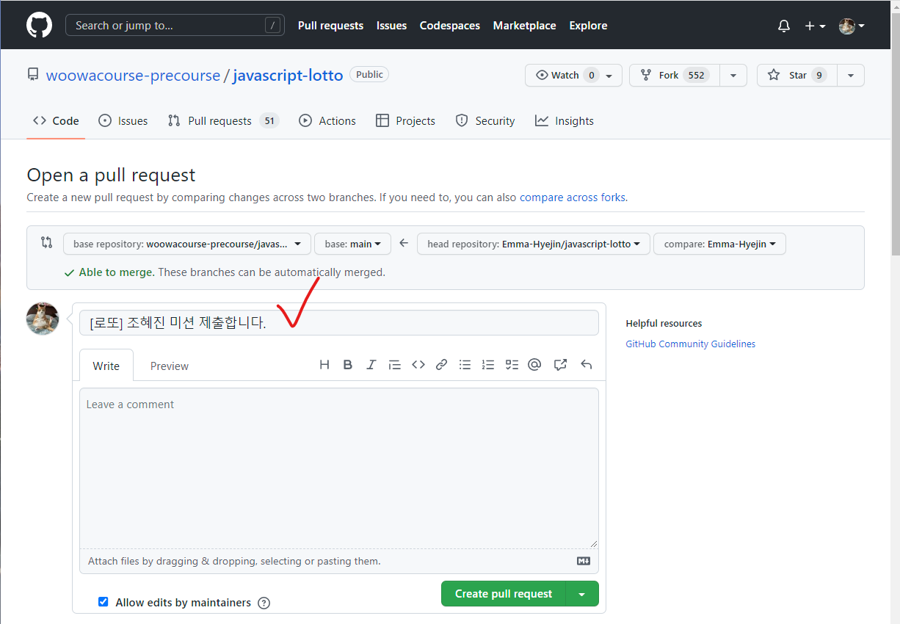Open Pull requests in top navigation
Image resolution: width=900 pixels, height=624 pixels.
[x=330, y=26]
